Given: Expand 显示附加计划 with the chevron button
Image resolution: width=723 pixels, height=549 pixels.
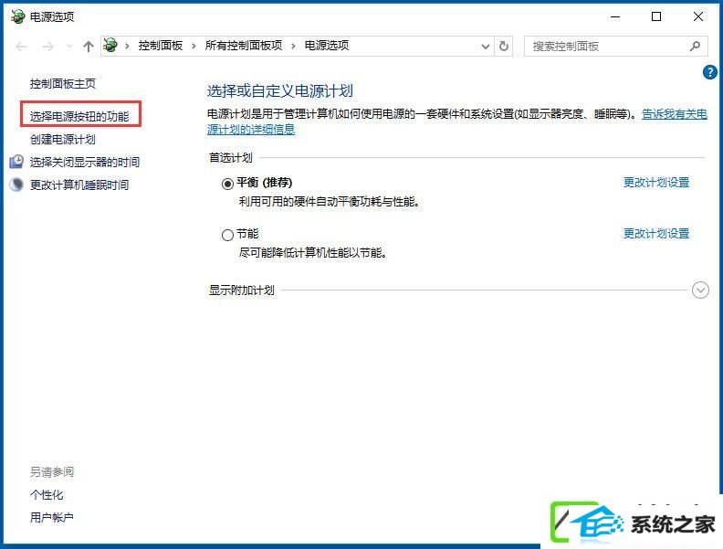Looking at the screenshot, I should (700, 290).
